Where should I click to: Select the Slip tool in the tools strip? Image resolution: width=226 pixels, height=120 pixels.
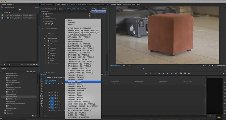pos(41,96)
